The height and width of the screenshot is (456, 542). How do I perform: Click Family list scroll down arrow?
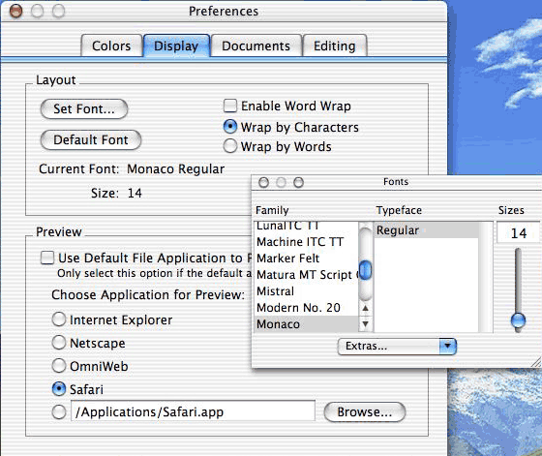pos(365,324)
